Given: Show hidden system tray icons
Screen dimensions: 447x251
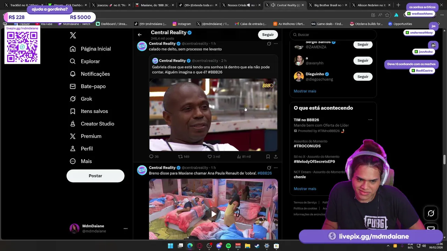Looking at the screenshot, I should (388, 246).
